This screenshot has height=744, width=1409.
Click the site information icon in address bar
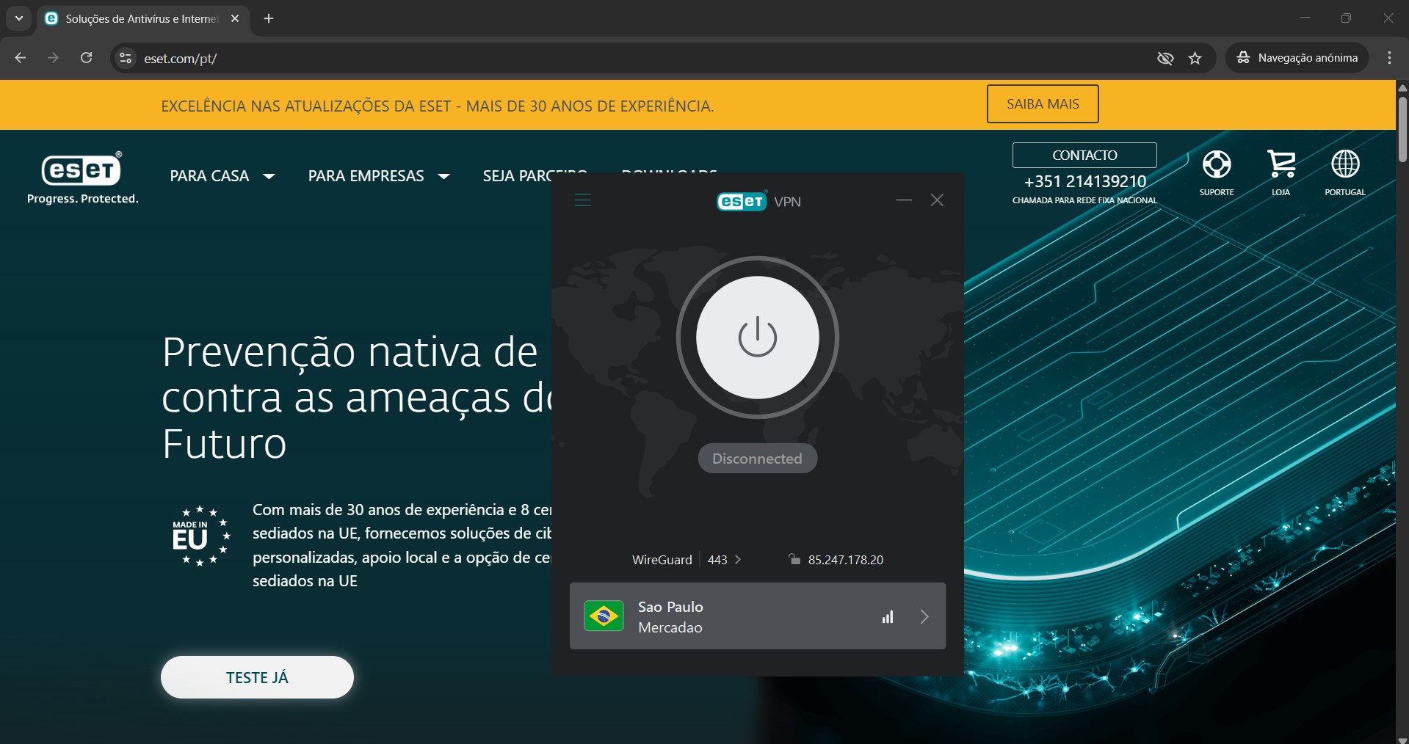point(126,58)
